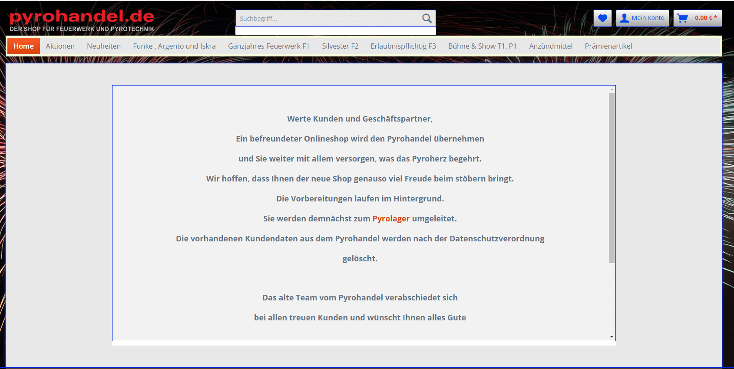Click the notice box scroll-down arrow

[612, 337]
